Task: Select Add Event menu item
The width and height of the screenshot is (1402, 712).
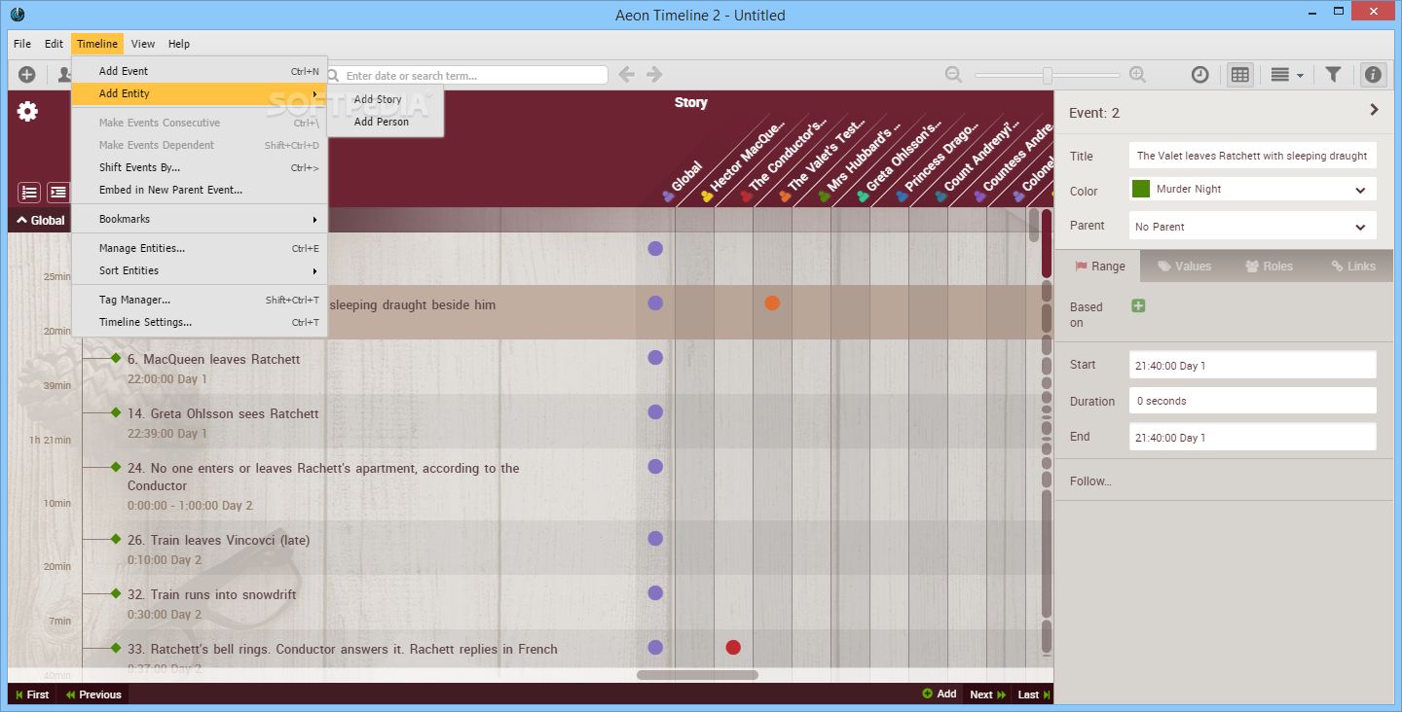Action: (x=200, y=71)
